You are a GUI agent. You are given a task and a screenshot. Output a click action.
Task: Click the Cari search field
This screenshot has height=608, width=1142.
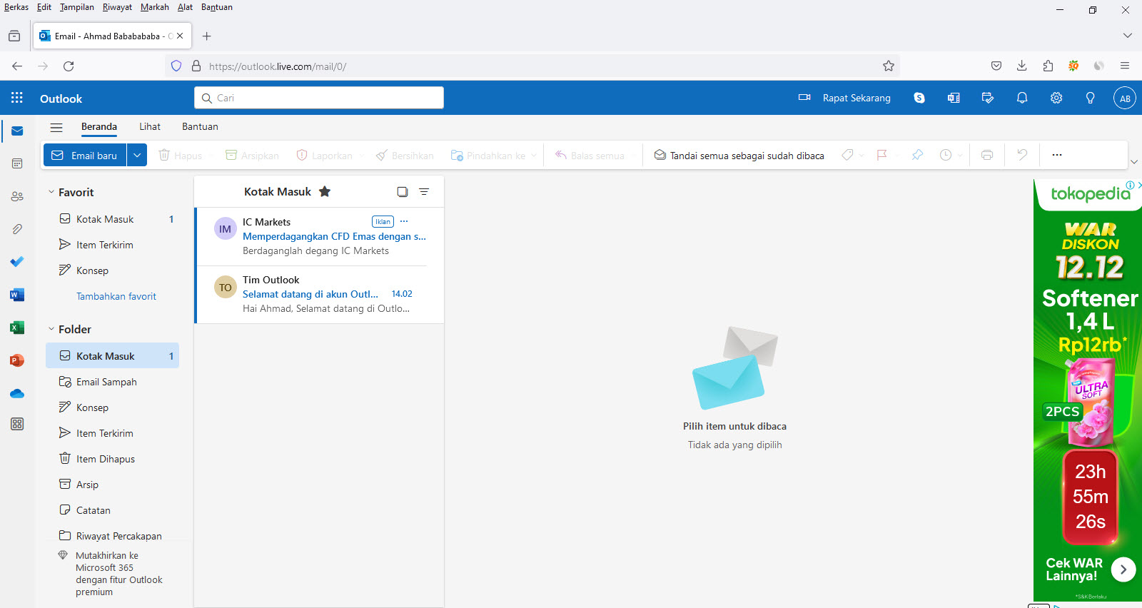[319, 98]
